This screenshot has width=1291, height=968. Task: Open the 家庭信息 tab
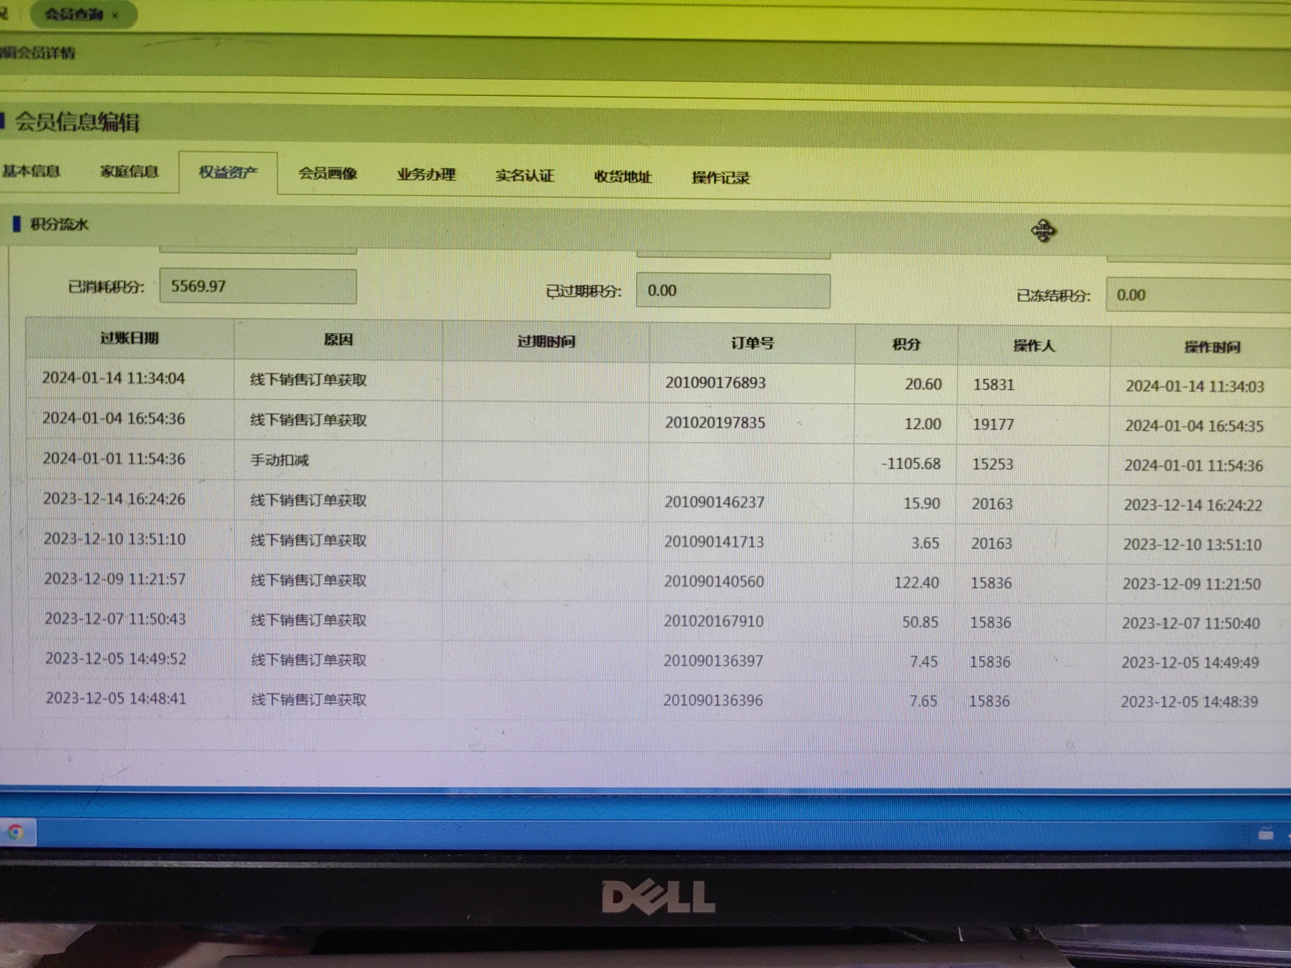point(129,171)
